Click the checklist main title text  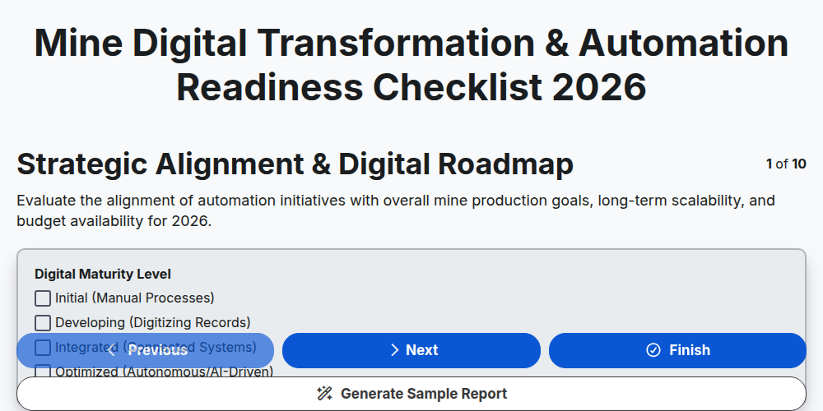point(411,64)
